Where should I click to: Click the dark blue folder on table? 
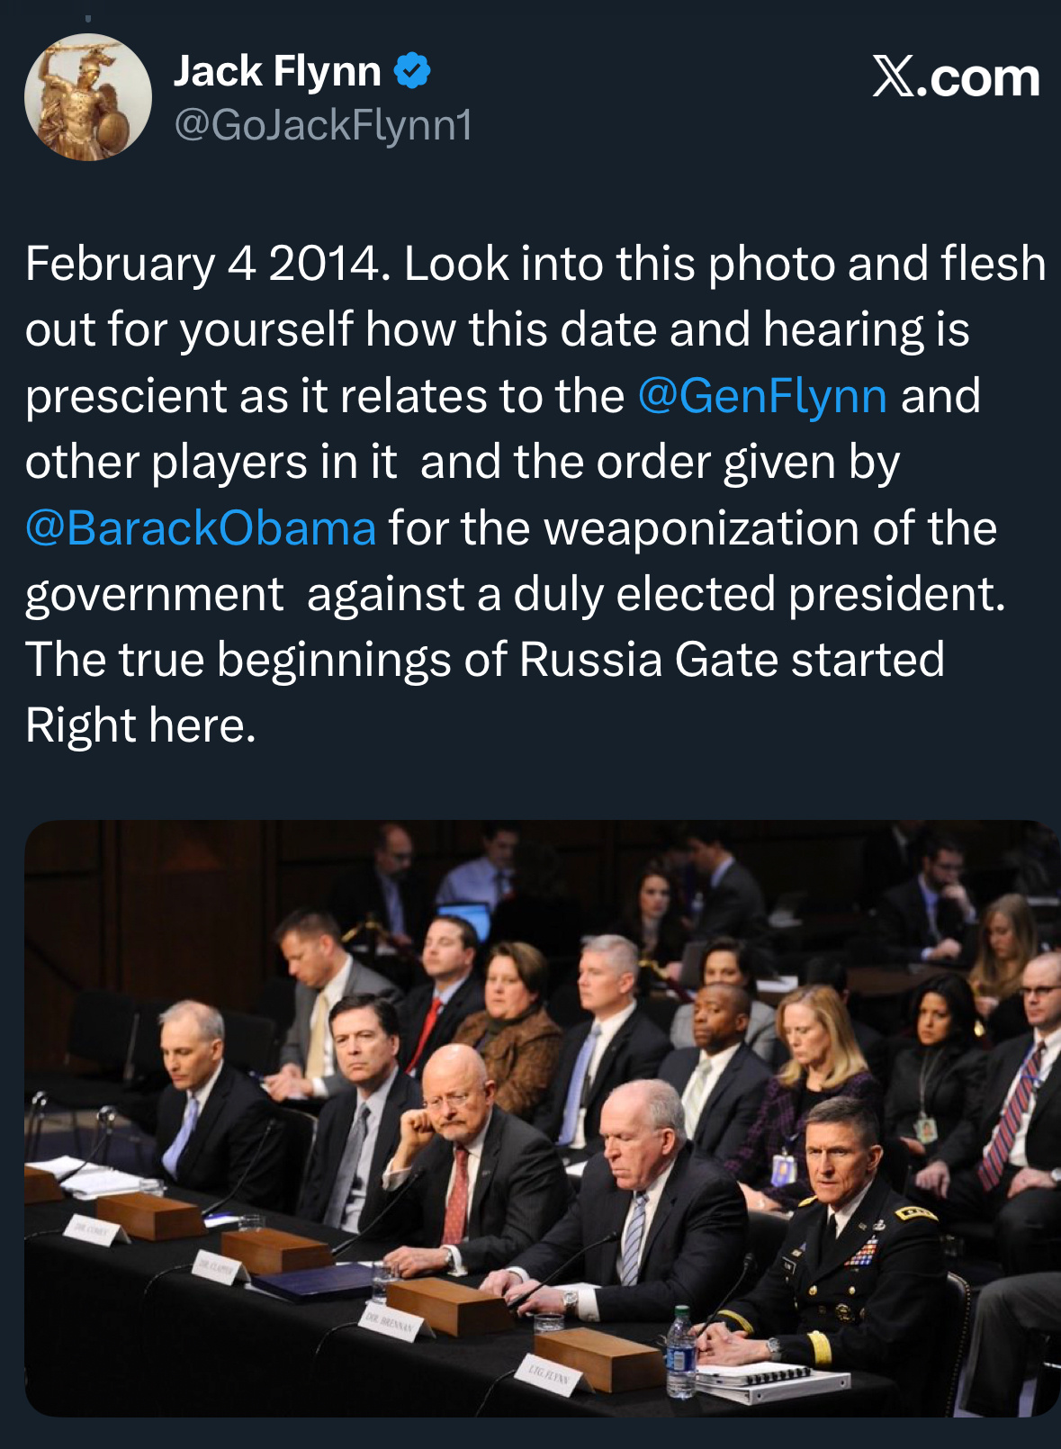313,1282
